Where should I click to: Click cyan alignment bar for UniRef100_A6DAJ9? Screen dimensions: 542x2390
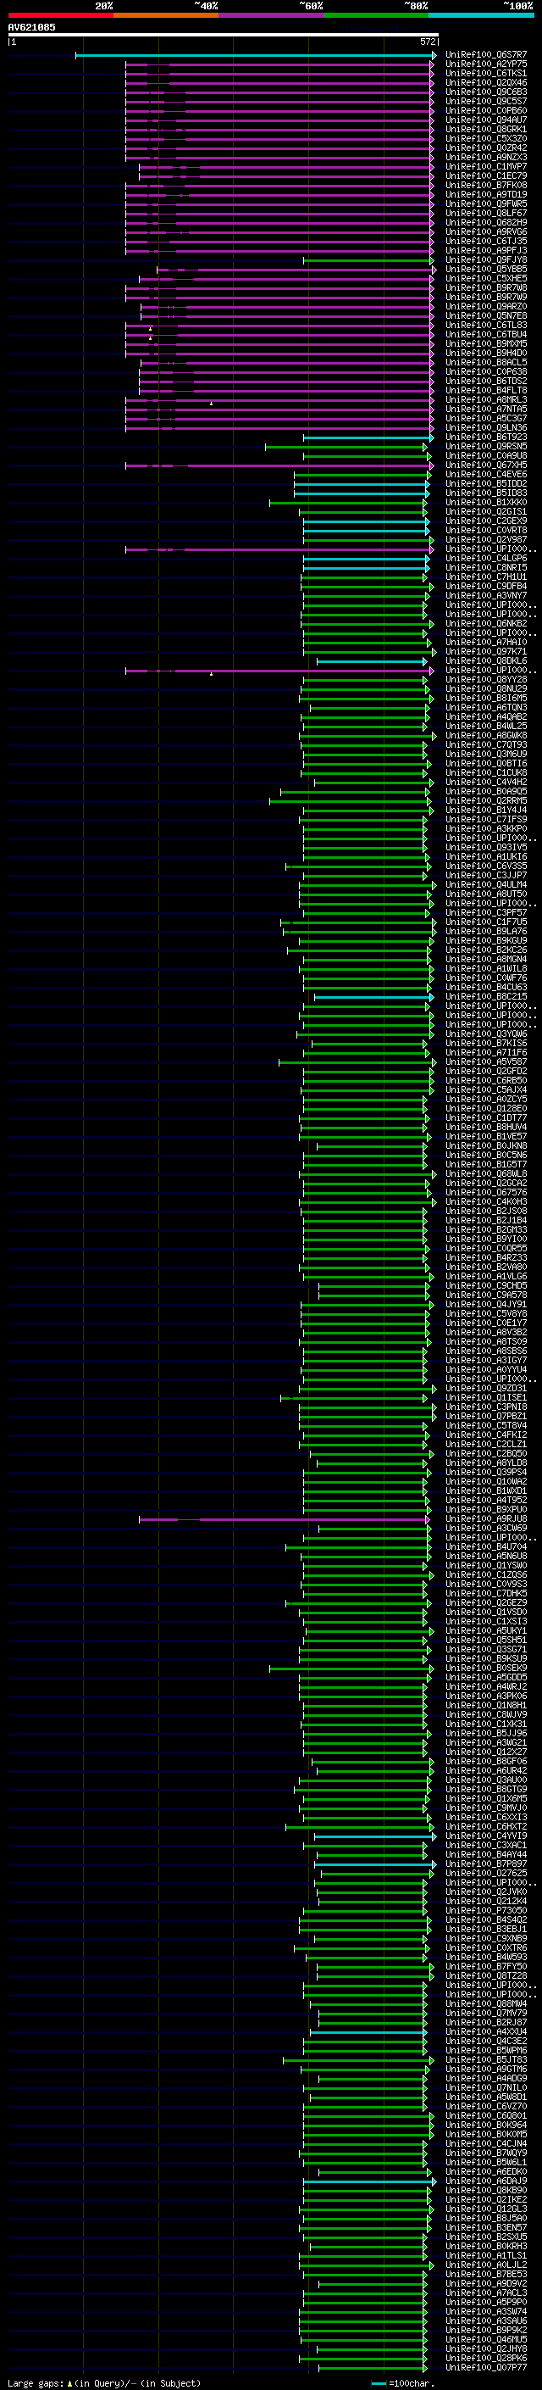(370, 2181)
